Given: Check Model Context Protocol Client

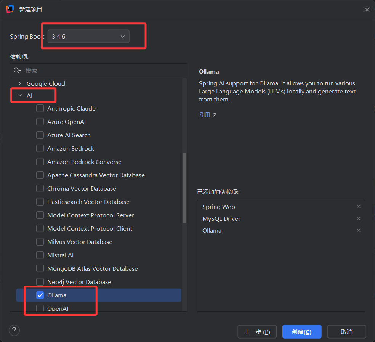Looking at the screenshot, I should 40,228.
